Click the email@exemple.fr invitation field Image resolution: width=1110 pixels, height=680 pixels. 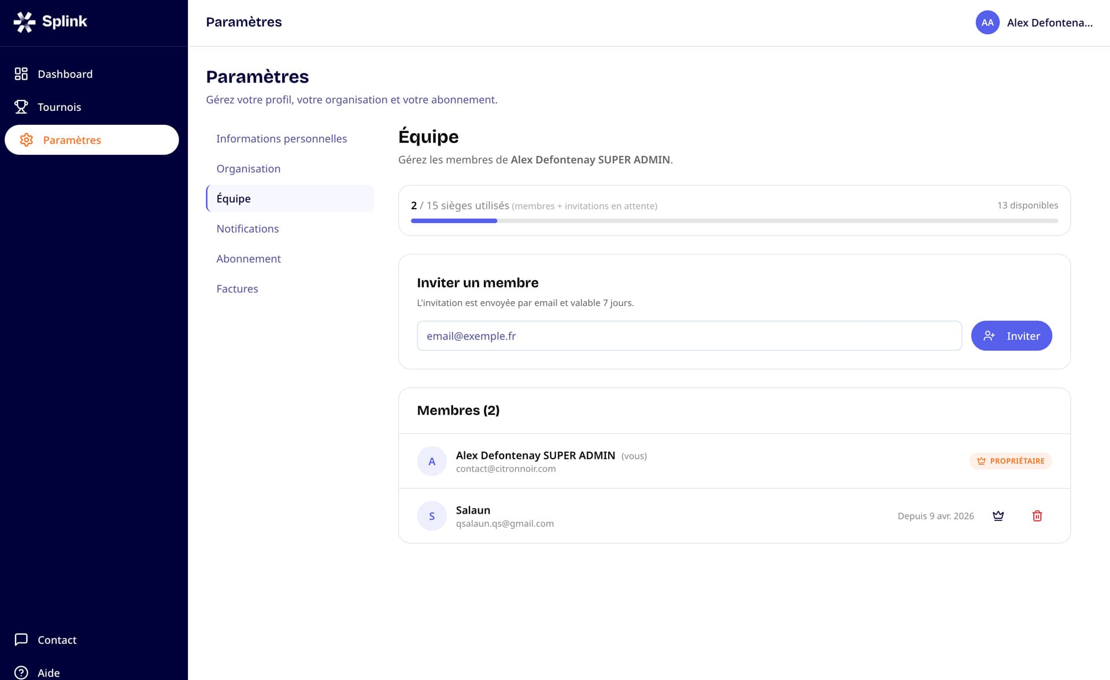point(689,336)
